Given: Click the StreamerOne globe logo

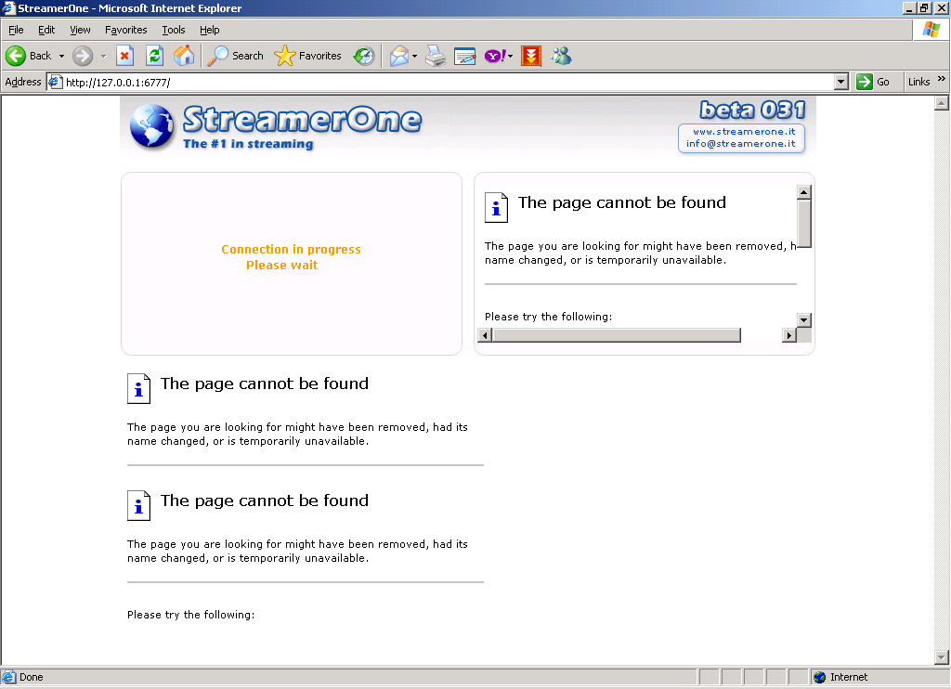Looking at the screenshot, I should (x=151, y=125).
